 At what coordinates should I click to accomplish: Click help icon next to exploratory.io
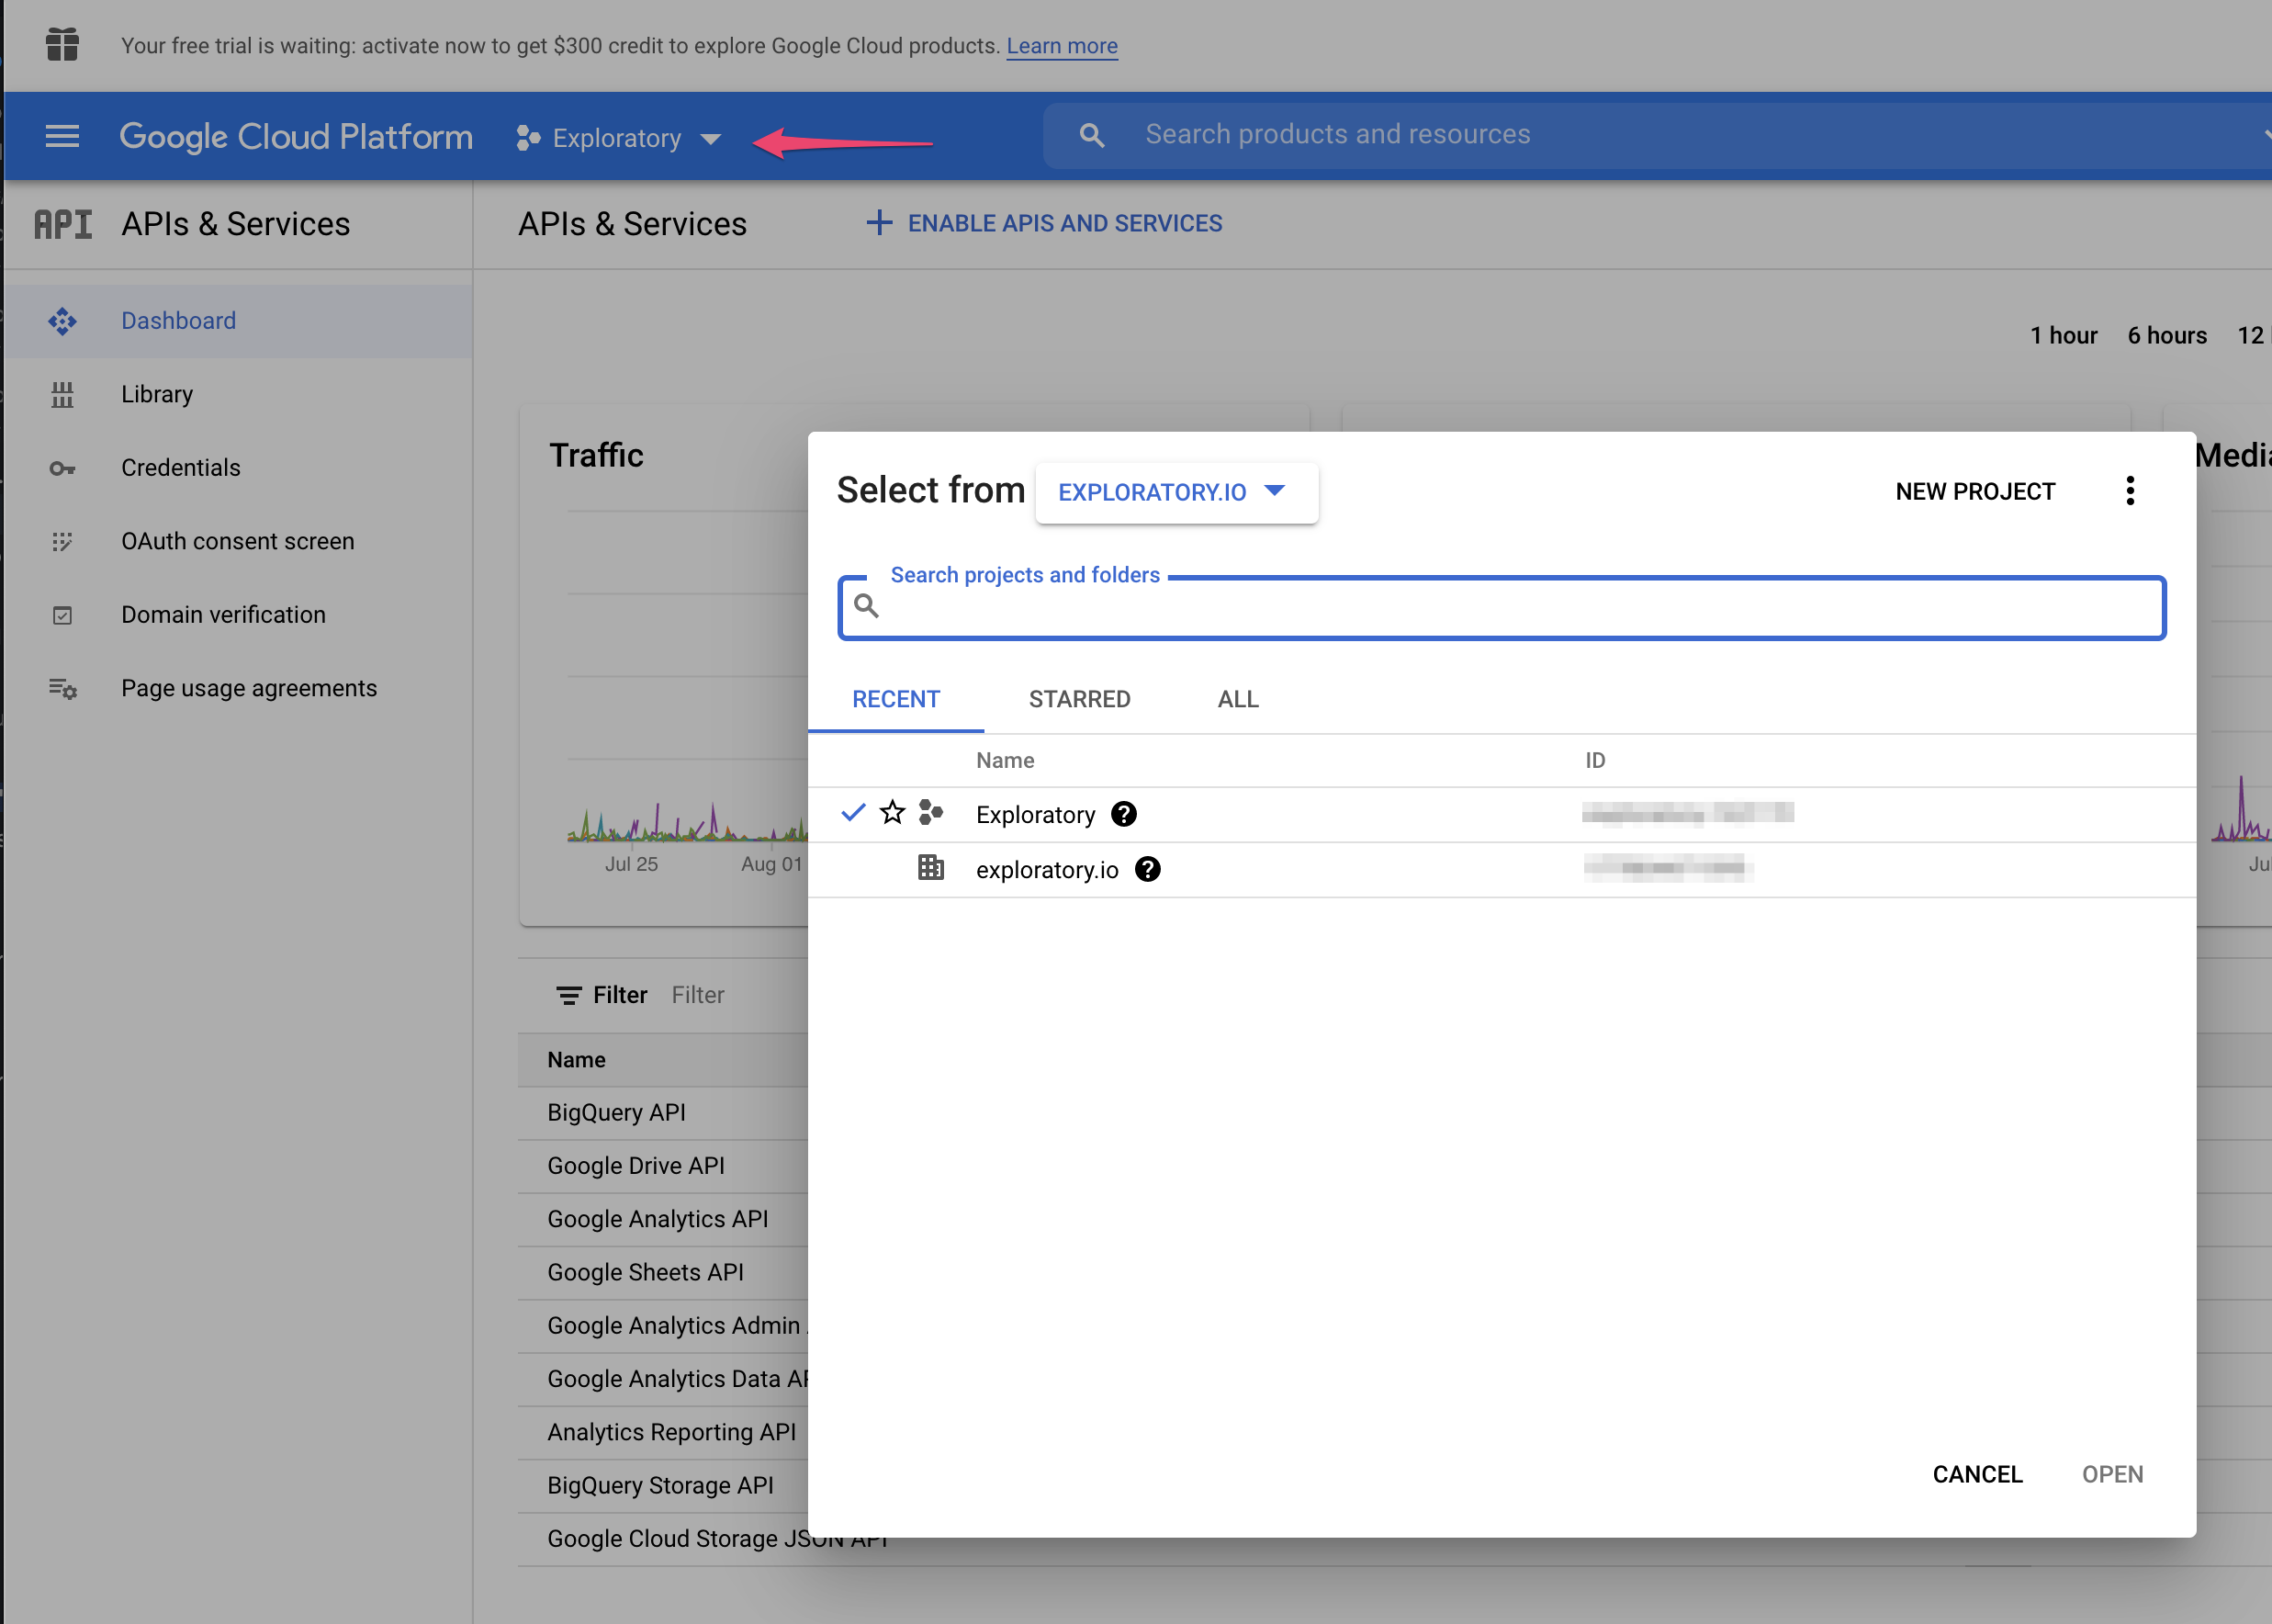pos(1148,869)
